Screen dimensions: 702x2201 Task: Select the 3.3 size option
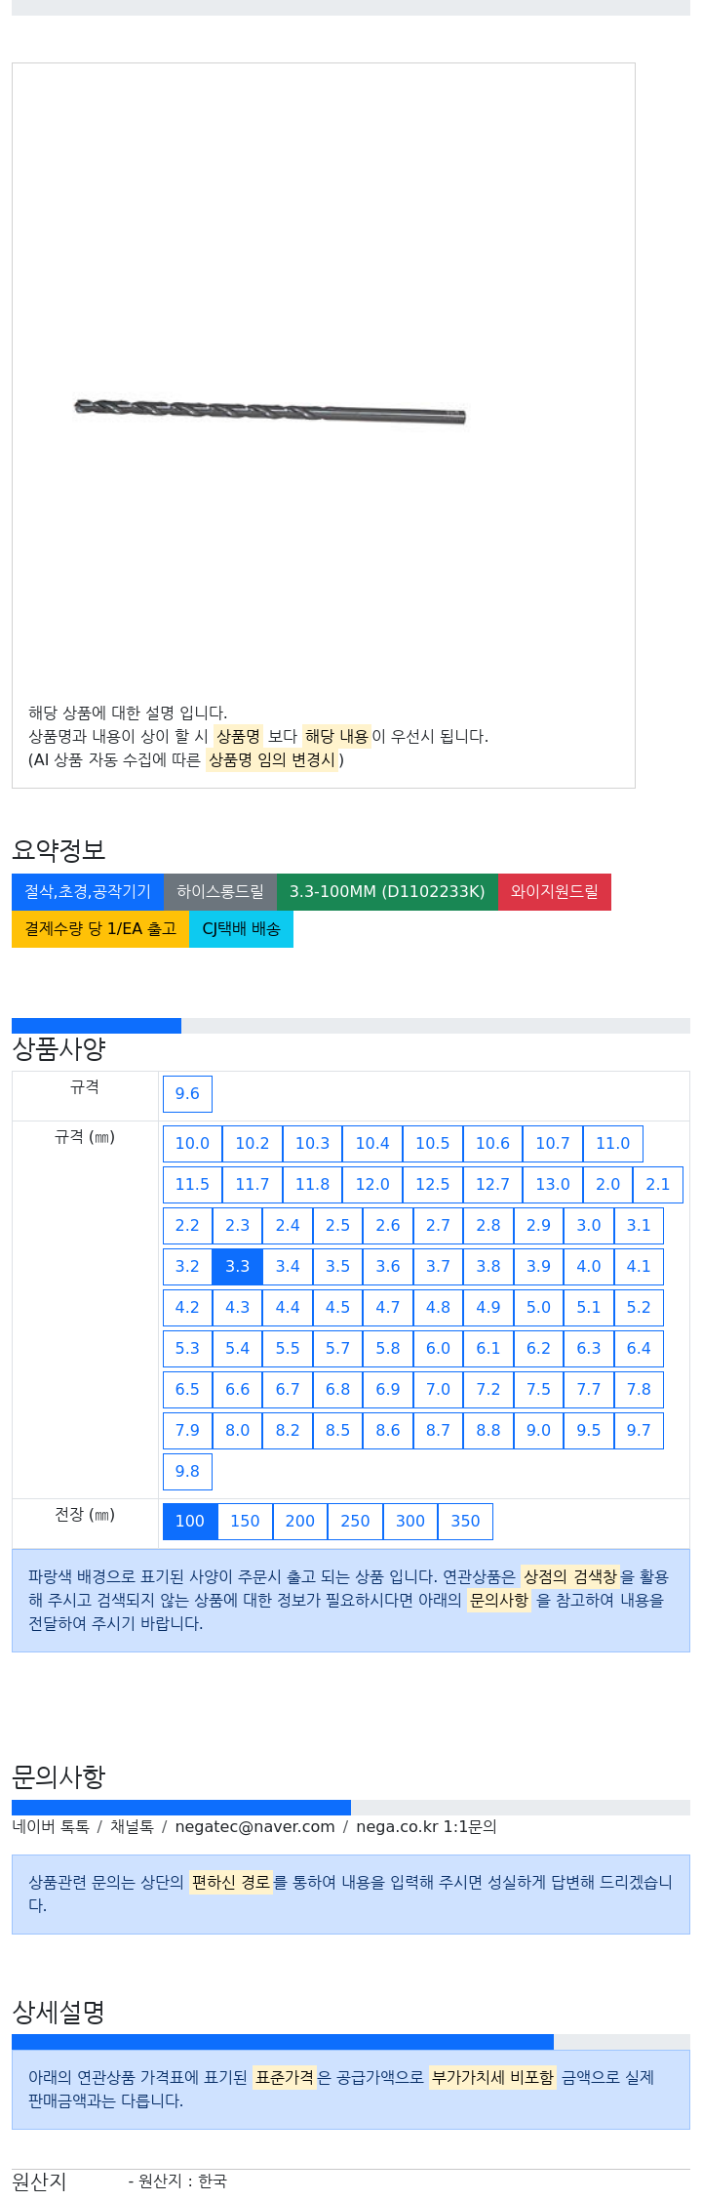[x=238, y=1266]
